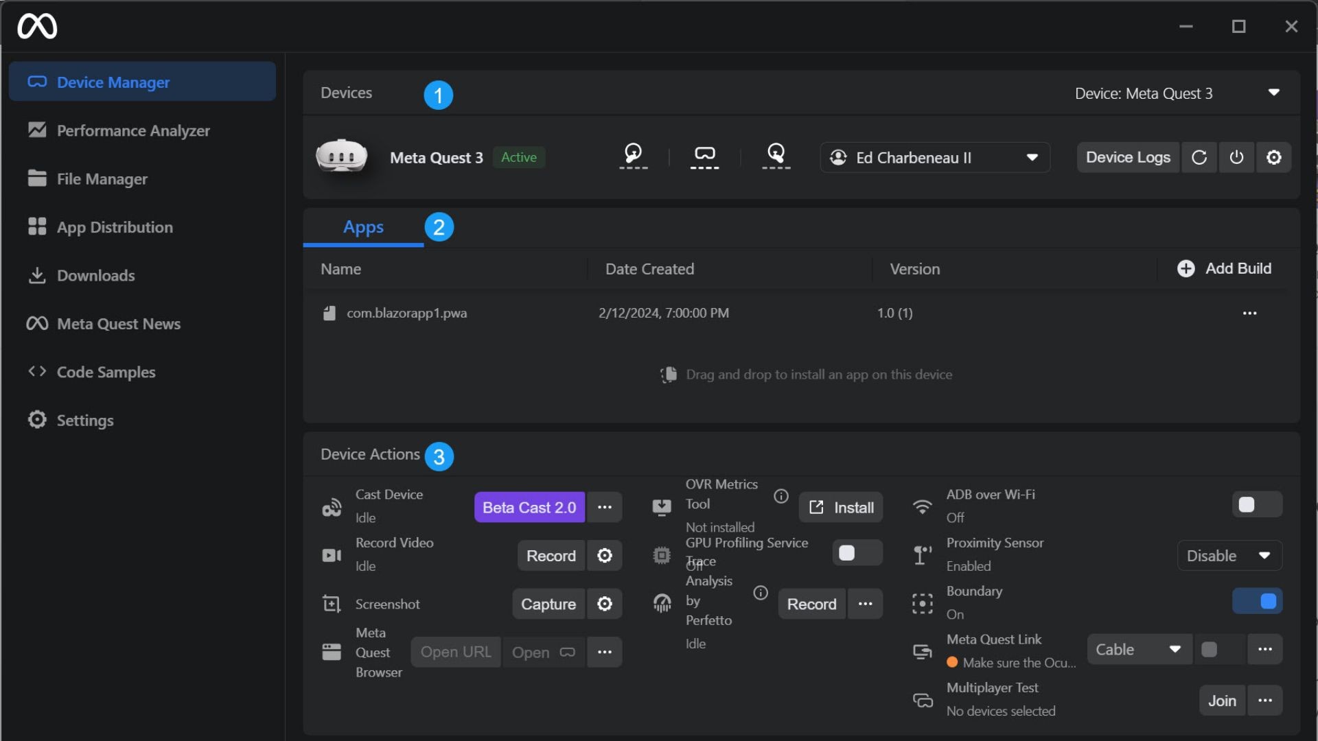
Task: Click the Device Logs button
Action: 1128,158
